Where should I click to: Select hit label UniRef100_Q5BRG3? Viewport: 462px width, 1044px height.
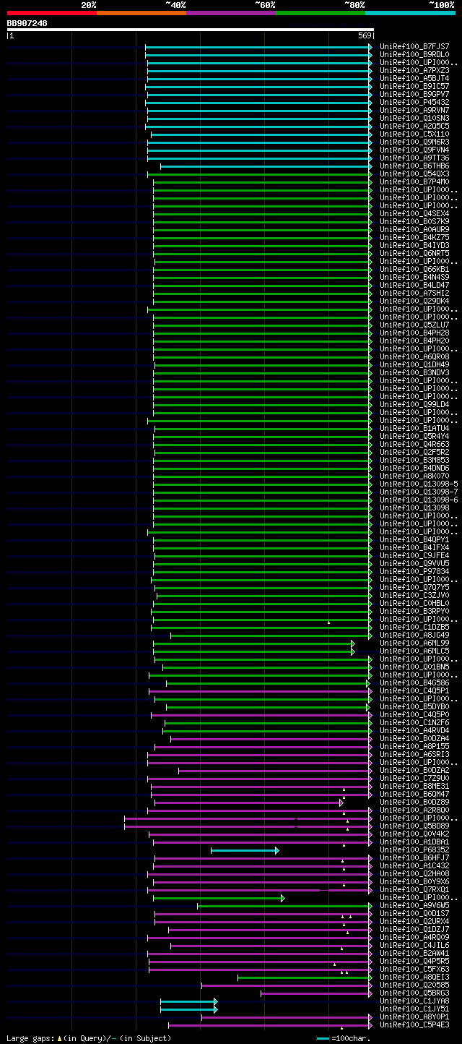[414, 993]
